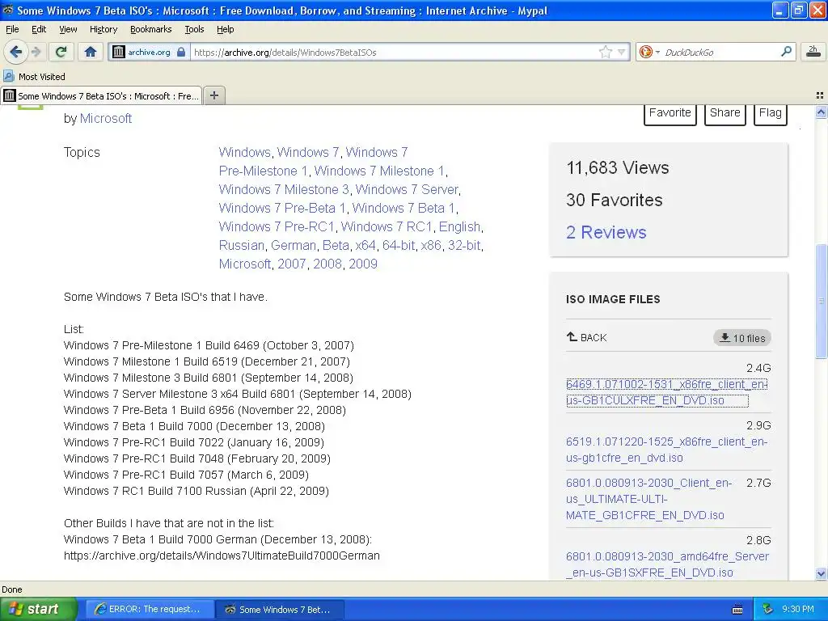
Task: Click the Windows7UltimateBuild7000German URL text
Action: pos(222,556)
